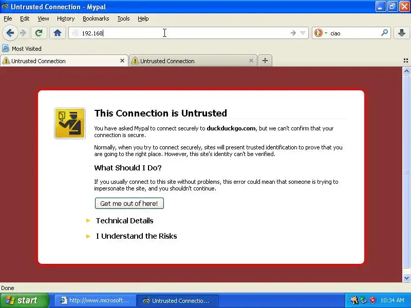This screenshot has height=308, width=411.
Task: Go back using the Back arrow button
Action: tap(10, 33)
